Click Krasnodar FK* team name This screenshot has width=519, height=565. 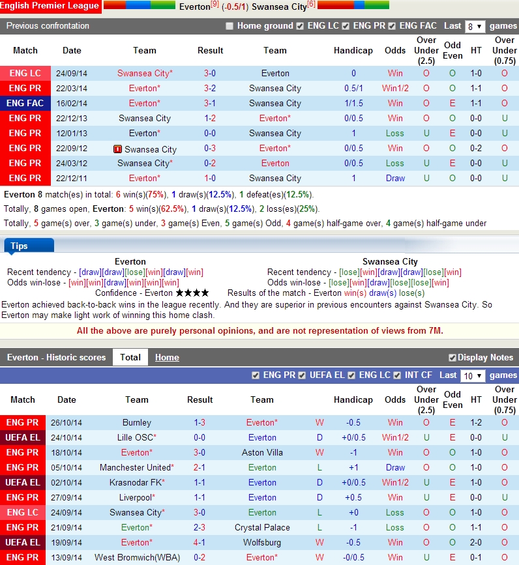point(137,482)
